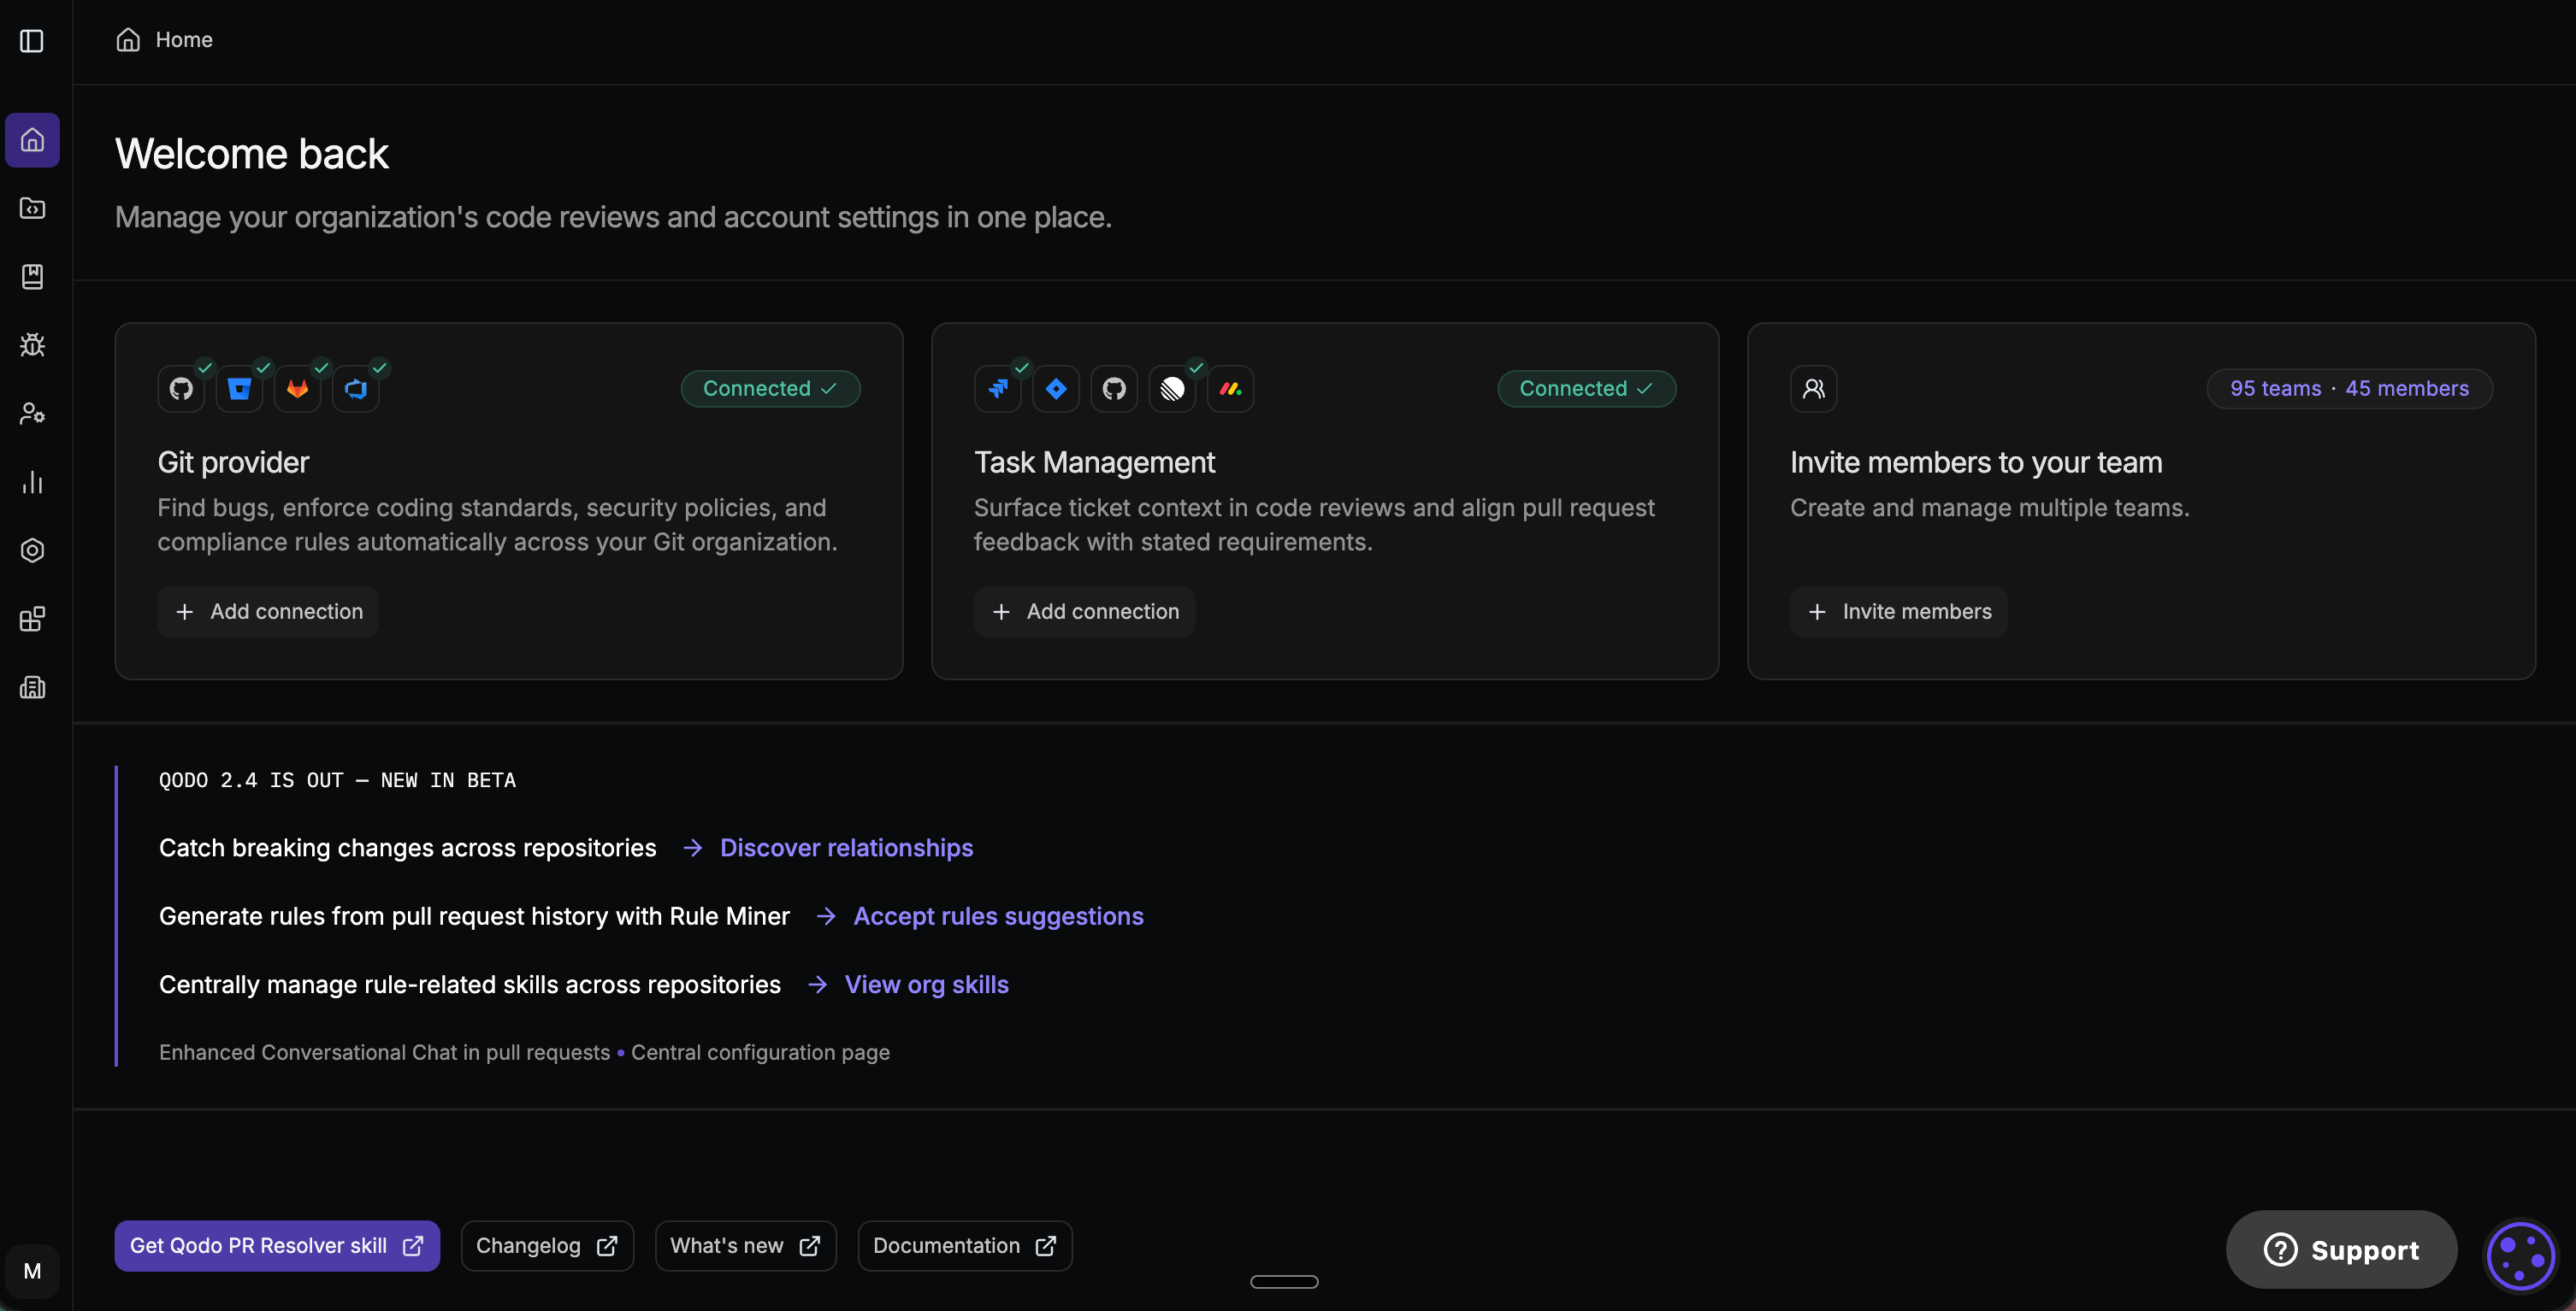Open the rules book sidebar icon
Viewport: 2576px width, 1311px height.
(32, 277)
